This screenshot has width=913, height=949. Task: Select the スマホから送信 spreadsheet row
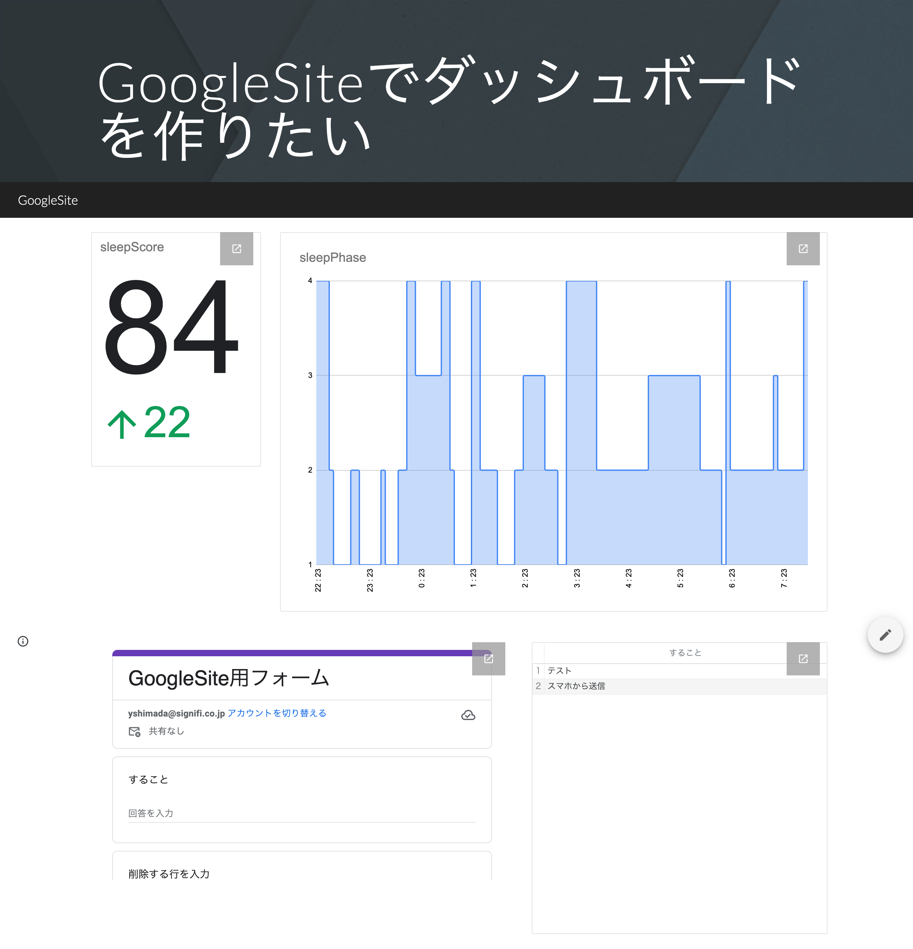coord(679,686)
